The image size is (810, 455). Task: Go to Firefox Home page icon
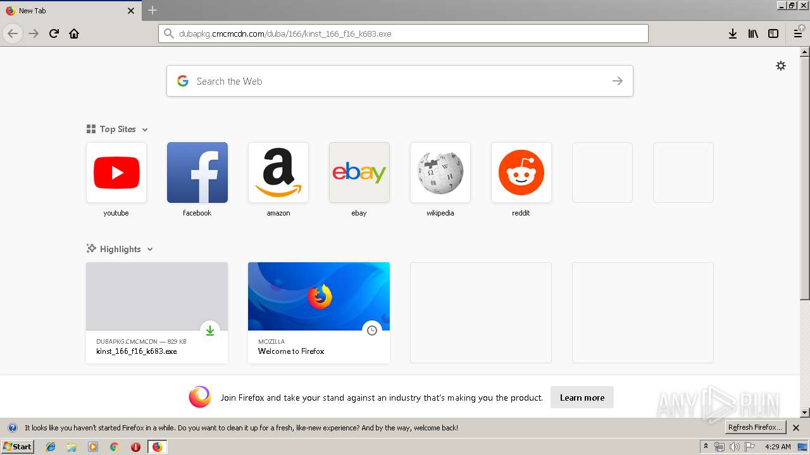(x=74, y=33)
